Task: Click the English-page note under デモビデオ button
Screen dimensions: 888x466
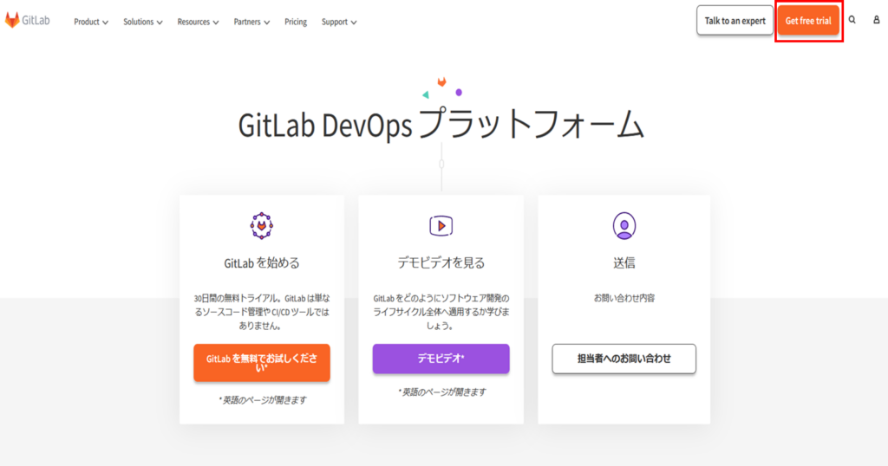Action: 441,392
